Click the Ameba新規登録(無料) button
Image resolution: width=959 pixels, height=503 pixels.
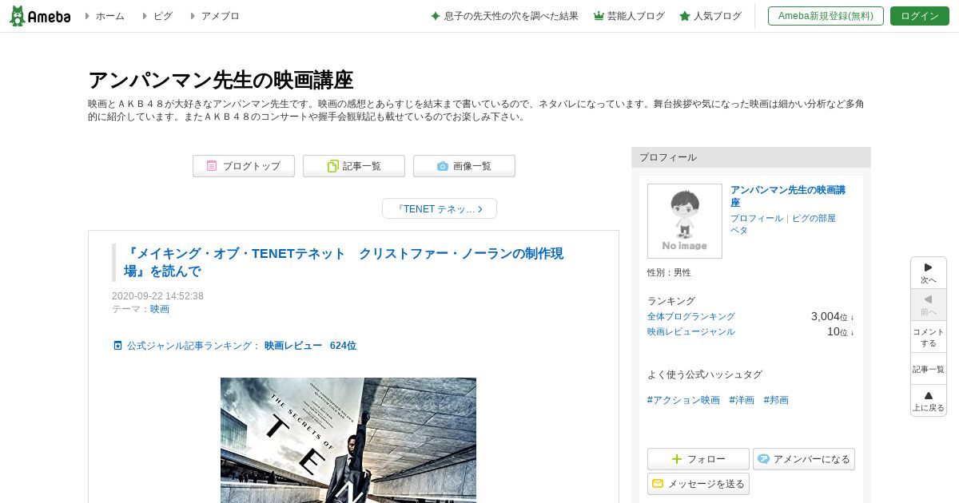coord(826,16)
